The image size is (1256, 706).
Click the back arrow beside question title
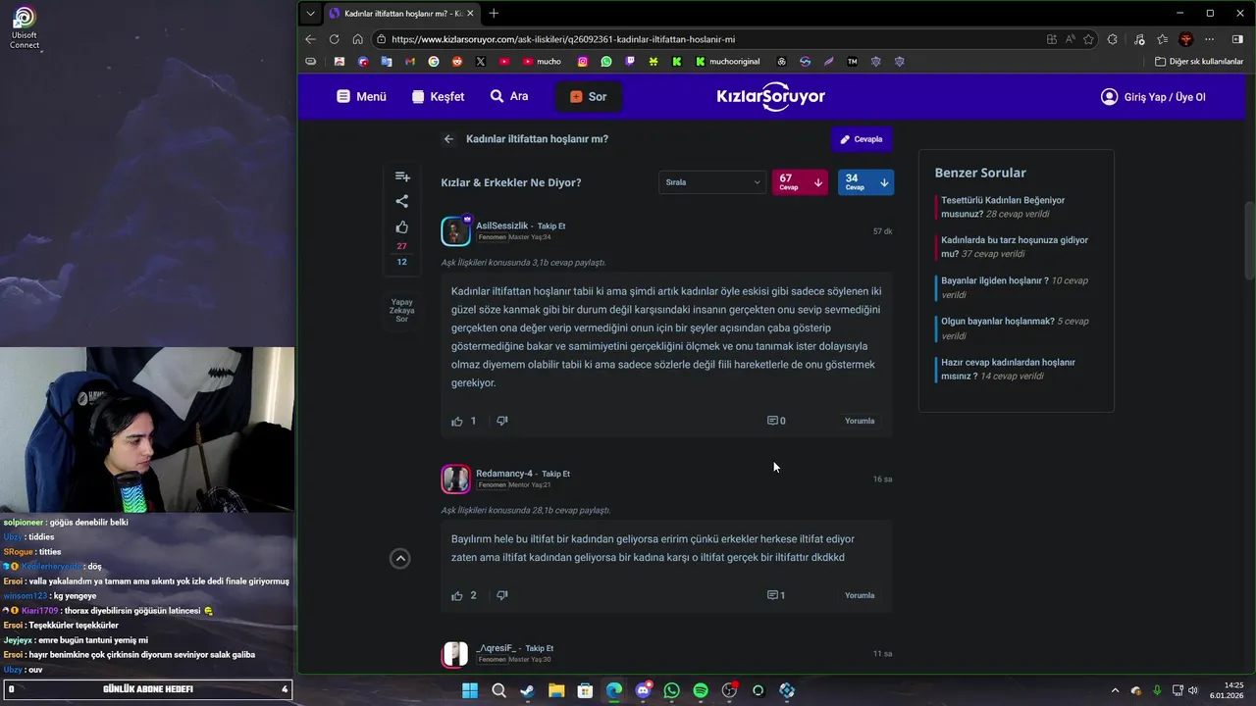(x=448, y=139)
